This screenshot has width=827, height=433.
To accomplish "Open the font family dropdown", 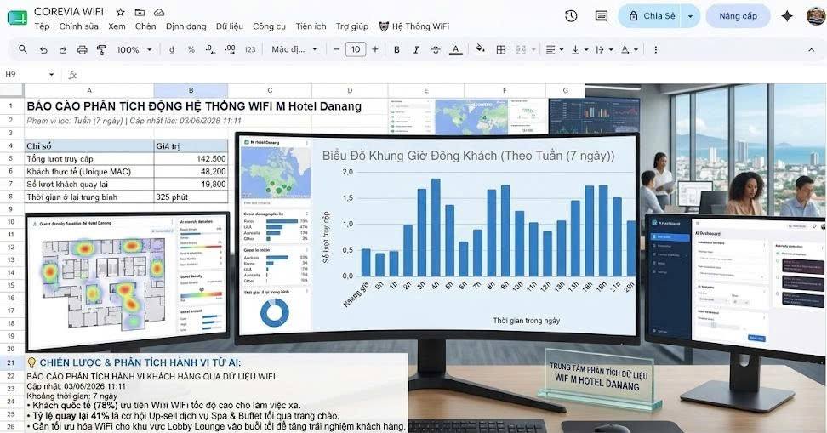I will (x=294, y=49).
